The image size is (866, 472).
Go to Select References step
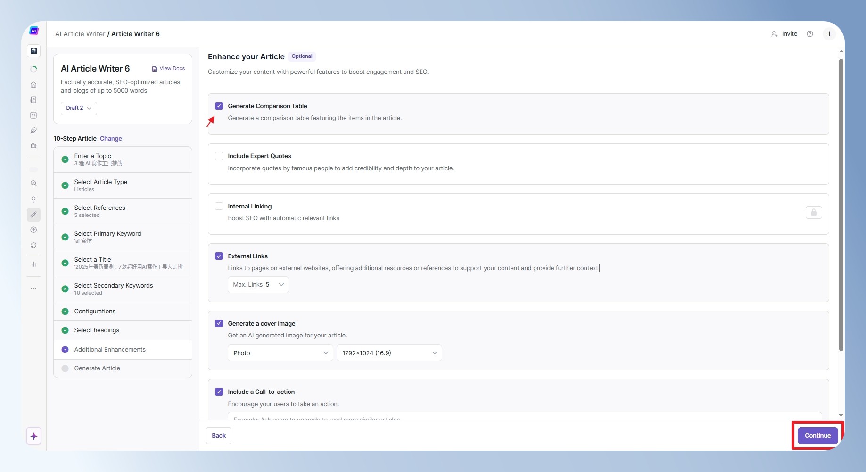[x=123, y=211]
